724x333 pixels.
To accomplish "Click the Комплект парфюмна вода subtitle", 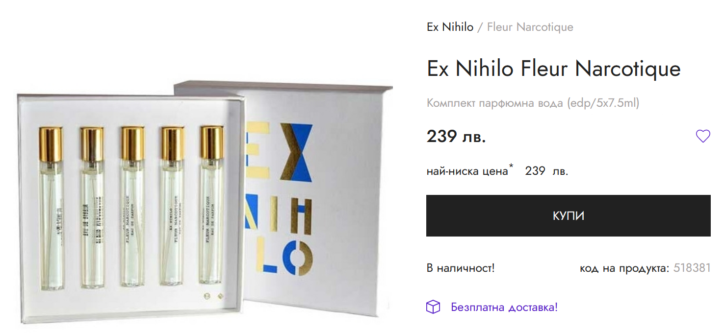I will point(533,103).
